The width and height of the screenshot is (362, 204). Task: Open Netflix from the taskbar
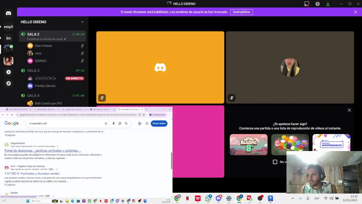click(187, 198)
